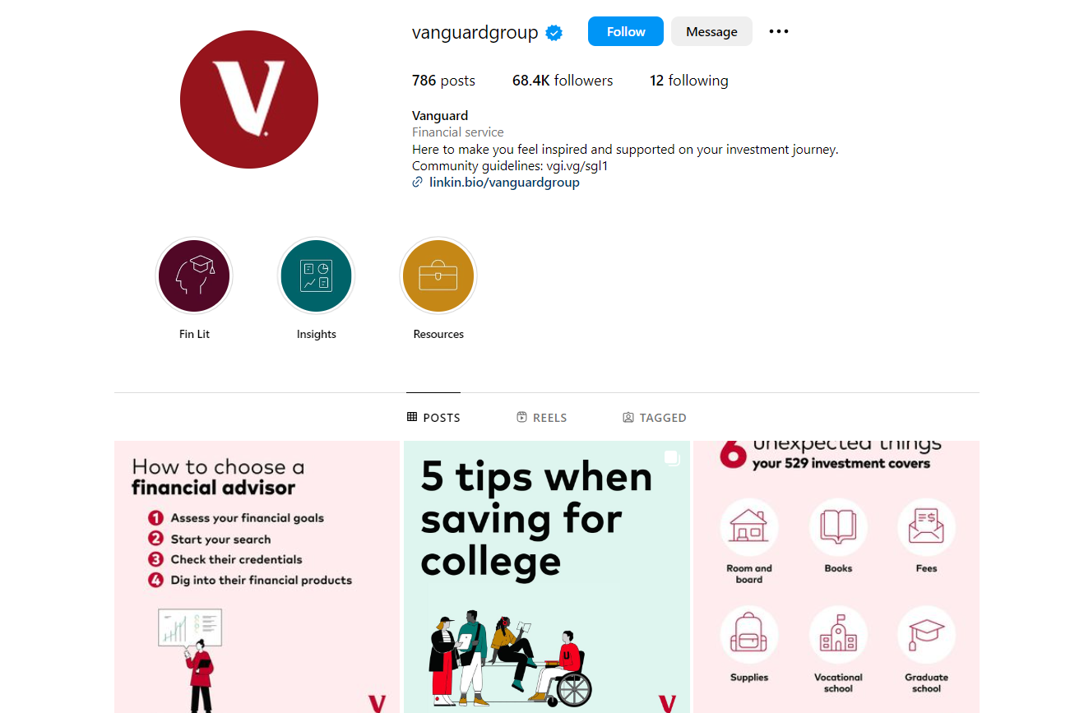This screenshot has height=713, width=1084.
Task: Switch to the Tagged tab
Action: click(x=655, y=418)
